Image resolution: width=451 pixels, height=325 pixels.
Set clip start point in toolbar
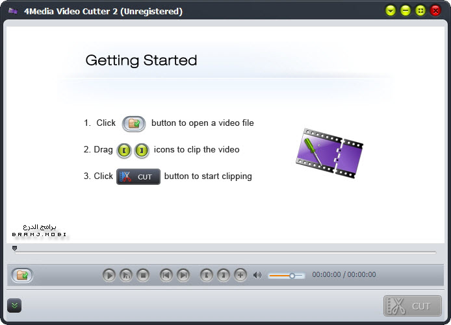pyautogui.click(x=206, y=275)
